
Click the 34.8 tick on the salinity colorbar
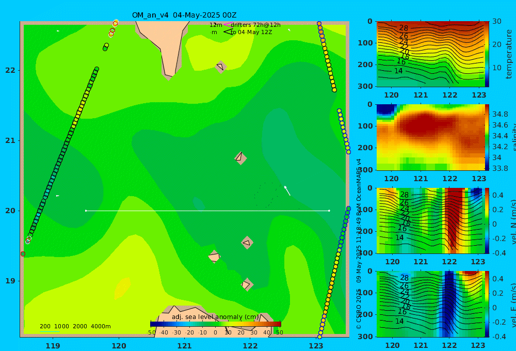pyautogui.click(x=500, y=114)
